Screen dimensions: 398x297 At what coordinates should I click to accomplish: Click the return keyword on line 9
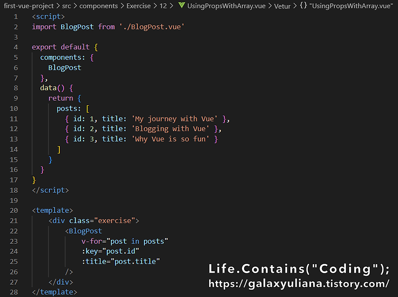[x=60, y=98]
